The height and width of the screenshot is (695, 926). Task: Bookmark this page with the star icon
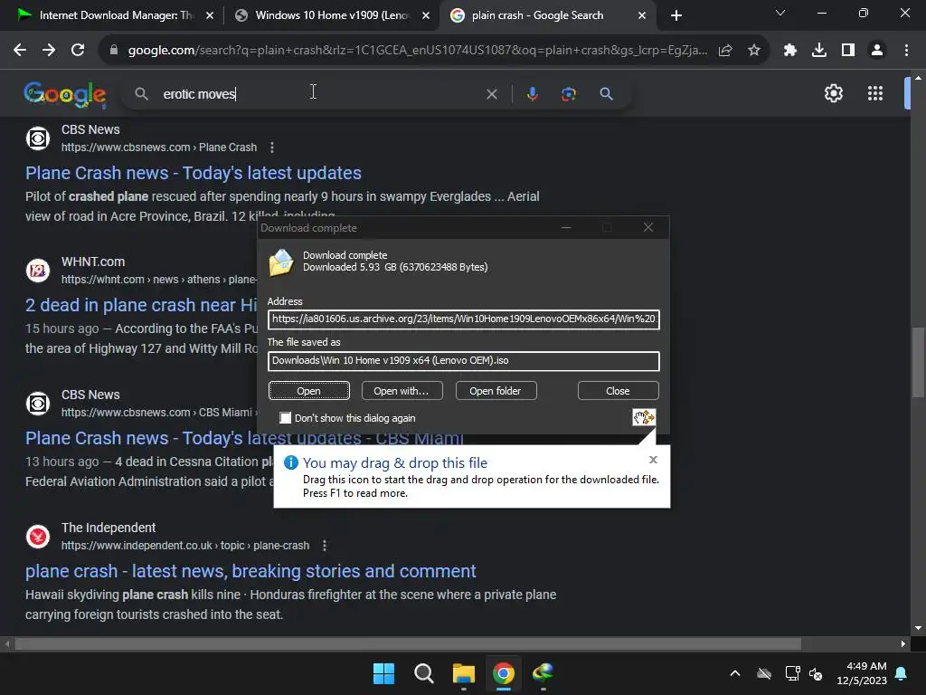click(x=753, y=51)
